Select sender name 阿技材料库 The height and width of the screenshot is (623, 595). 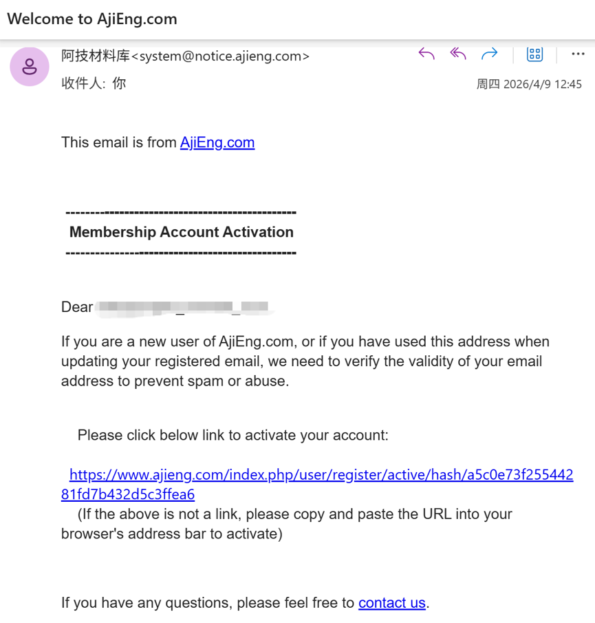tap(96, 56)
